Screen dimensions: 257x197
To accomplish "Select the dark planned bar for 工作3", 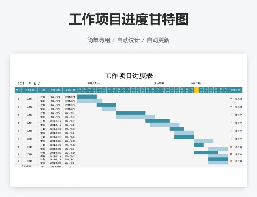I will point(131,113).
